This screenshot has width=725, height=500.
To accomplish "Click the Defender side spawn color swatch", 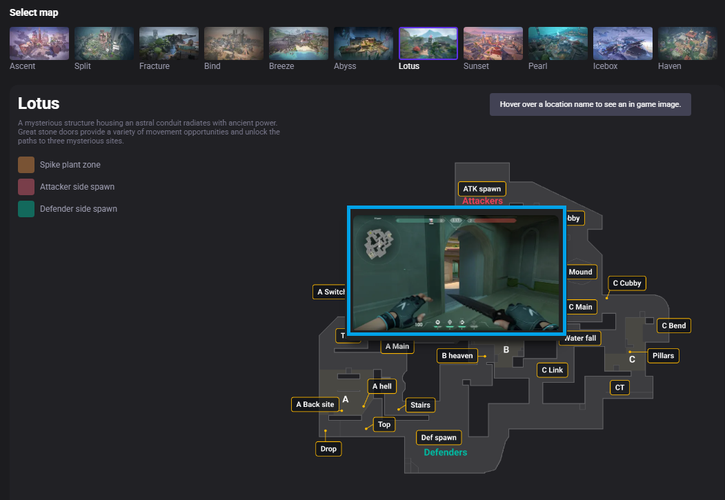I will [26, 208].
